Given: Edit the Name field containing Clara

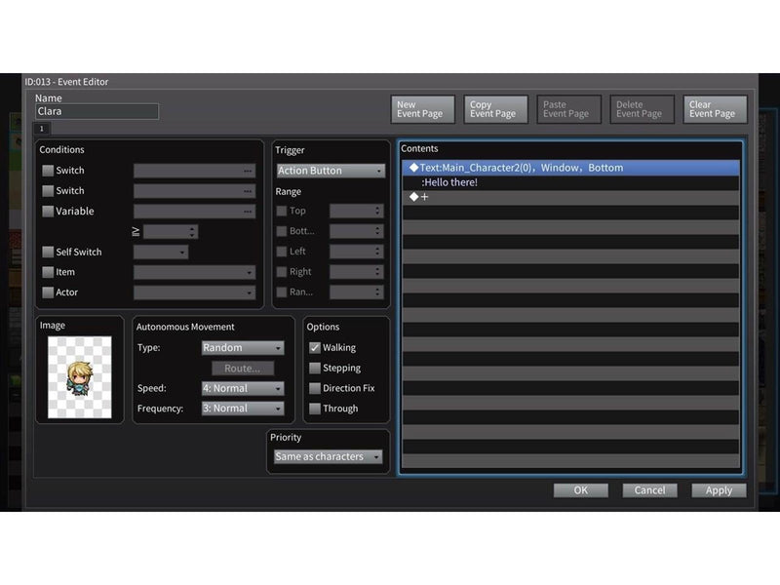Looking at the screenshot, I should click(97, 111).
